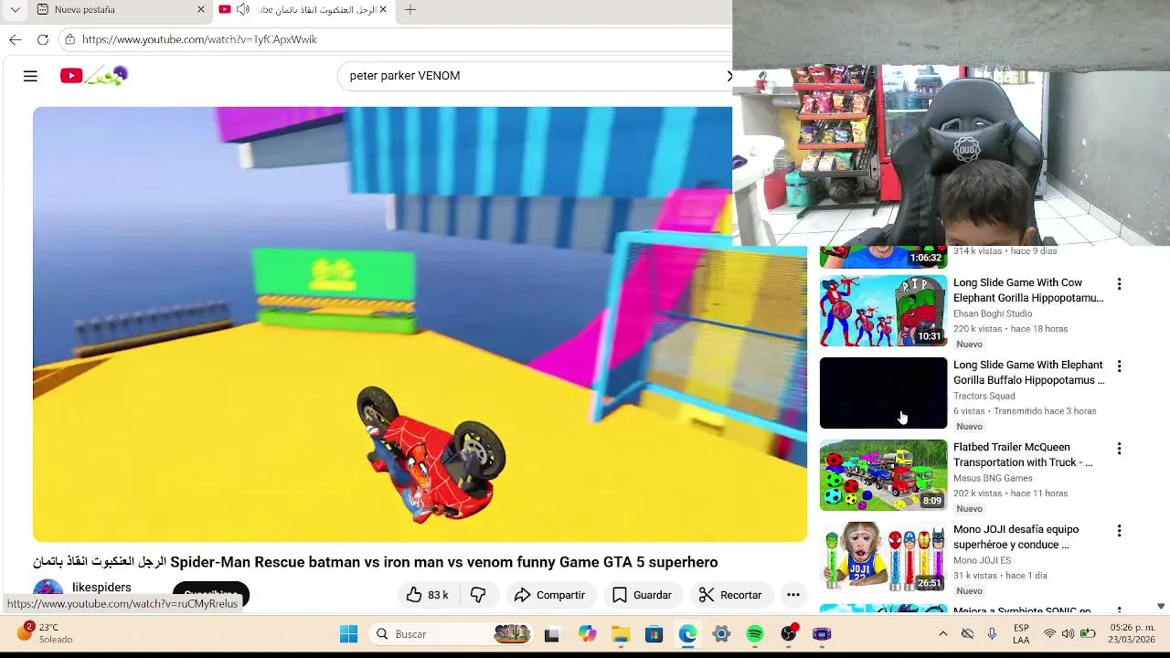Open the YouTube hamburger guide menu
The width and height of the screenshot is (1170, 658).
click(30, 76)
